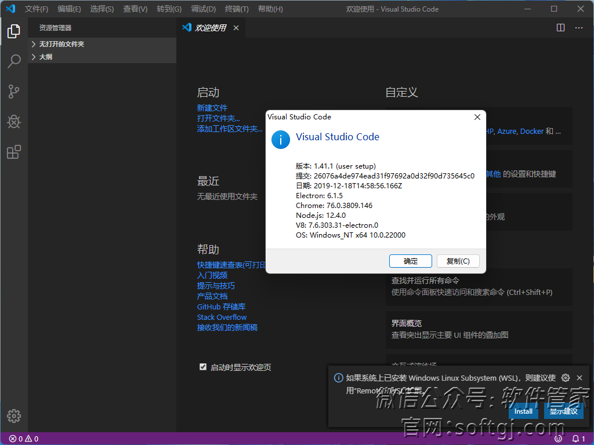The image size is (594, 445).
Task: Close the 欢迎使用 editor tab
Action: 236,28
